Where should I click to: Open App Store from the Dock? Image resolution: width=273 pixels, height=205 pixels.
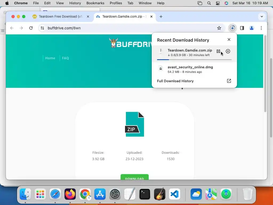pos(100,194)
